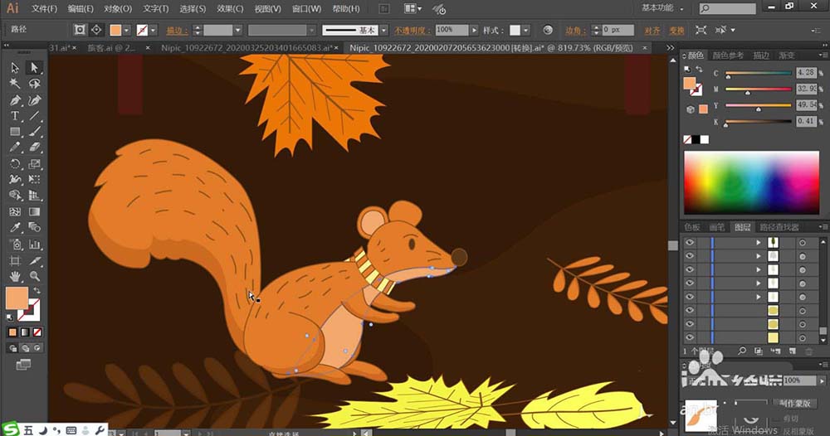Viewport: 830px width, 436px height.
Task: Open the 样式 graphic style dropdown
Action: point(525,31)
